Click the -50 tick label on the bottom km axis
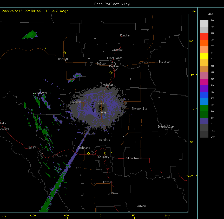 point(66,215)
